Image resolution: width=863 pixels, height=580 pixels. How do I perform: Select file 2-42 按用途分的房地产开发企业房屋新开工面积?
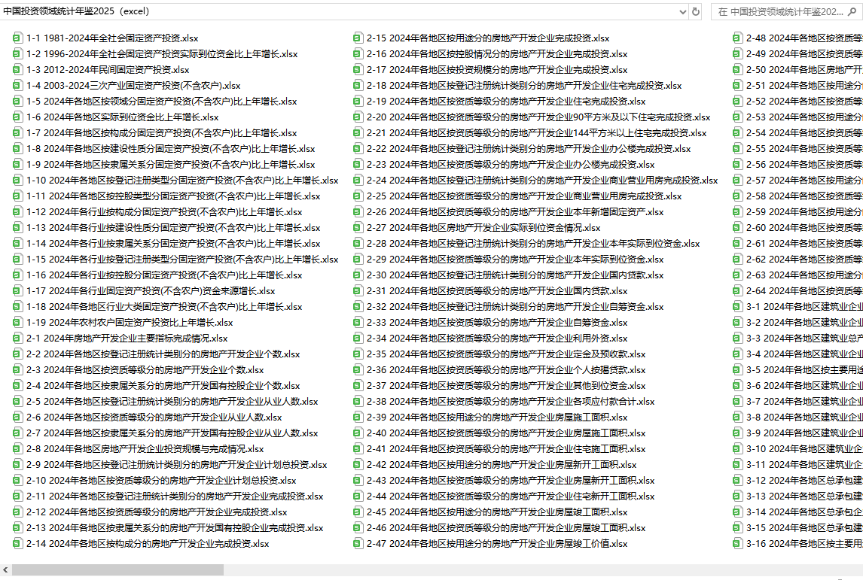tap(502, 465)
